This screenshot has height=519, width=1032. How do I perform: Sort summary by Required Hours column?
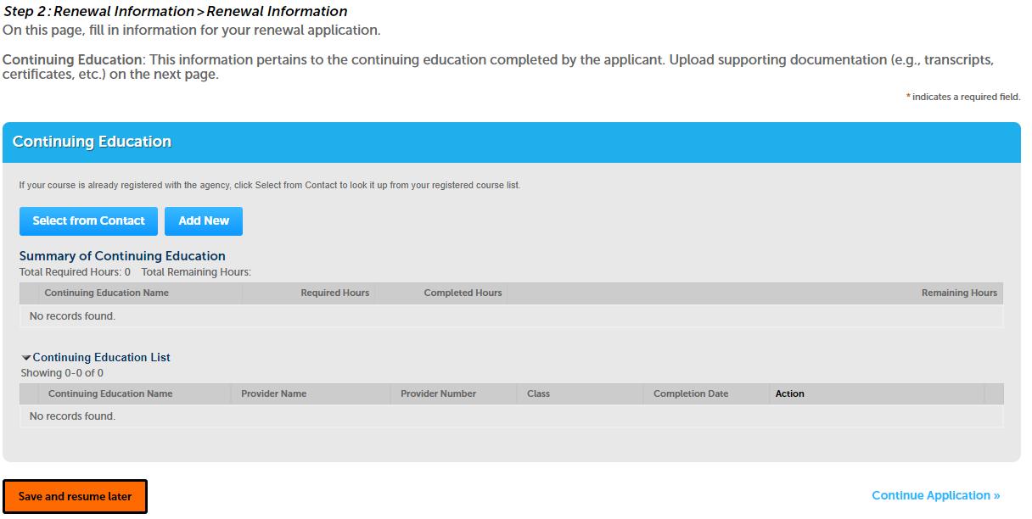tap(334, 293)
